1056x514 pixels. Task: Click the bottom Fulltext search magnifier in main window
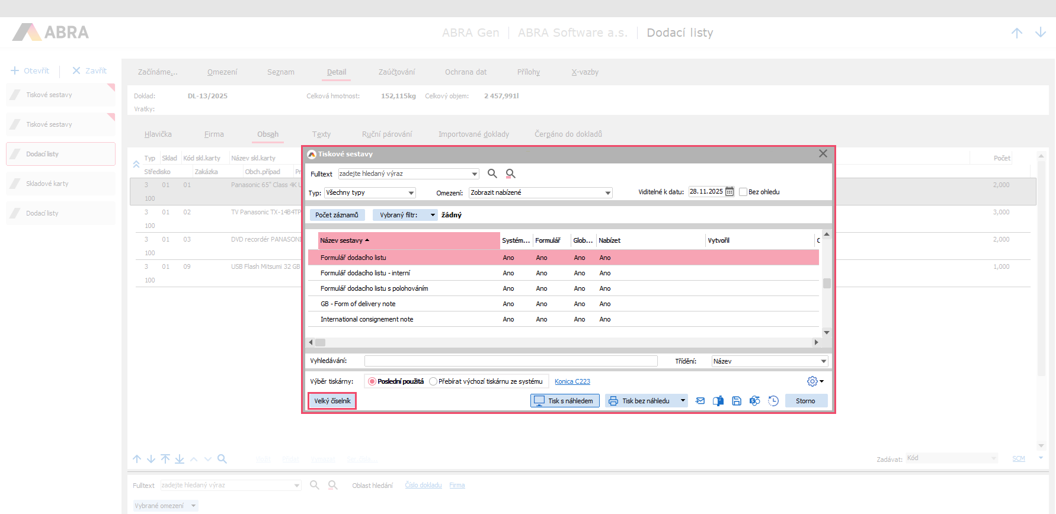tap(315, 485)
